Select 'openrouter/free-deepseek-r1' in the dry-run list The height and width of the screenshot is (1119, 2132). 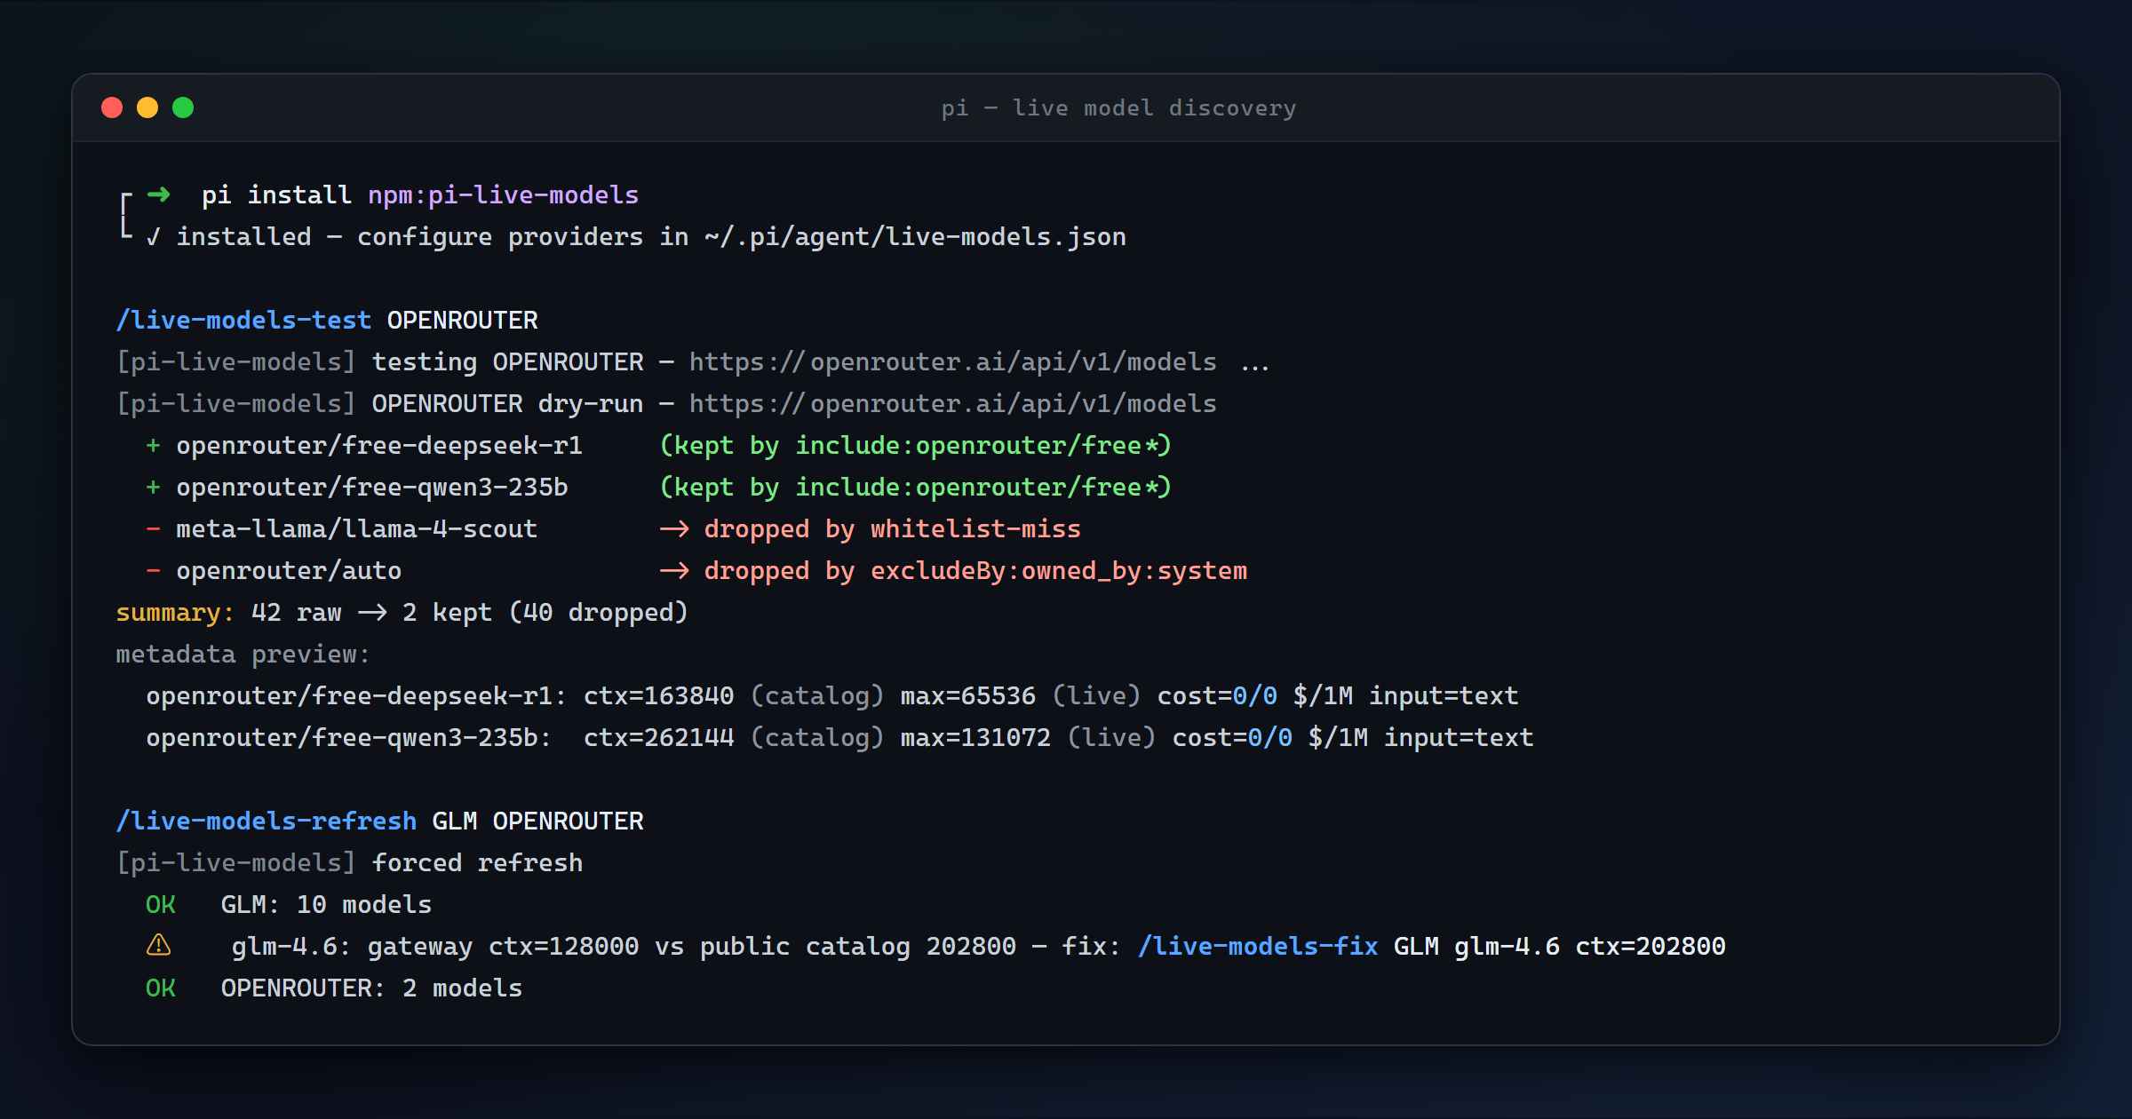pyautogui.click(x=379, y=446)
